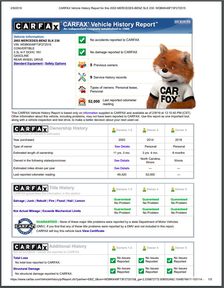Viewport: 224px width, 288px height.
Task: Open the Lemon title link
Action: point(80,201)
